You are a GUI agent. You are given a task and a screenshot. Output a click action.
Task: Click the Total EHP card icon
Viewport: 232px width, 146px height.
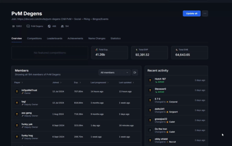(136, 50)
